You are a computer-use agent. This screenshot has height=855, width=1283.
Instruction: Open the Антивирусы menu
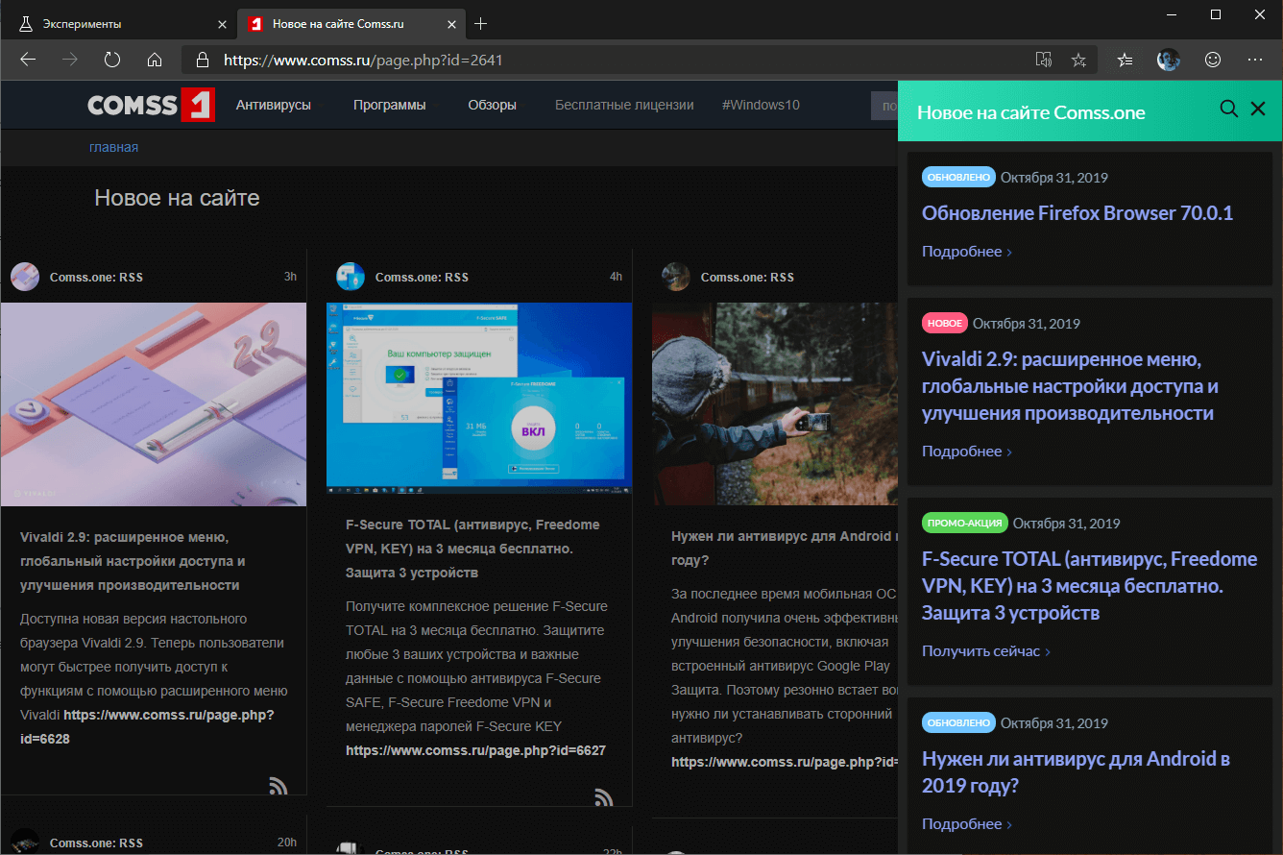(273, 105)
